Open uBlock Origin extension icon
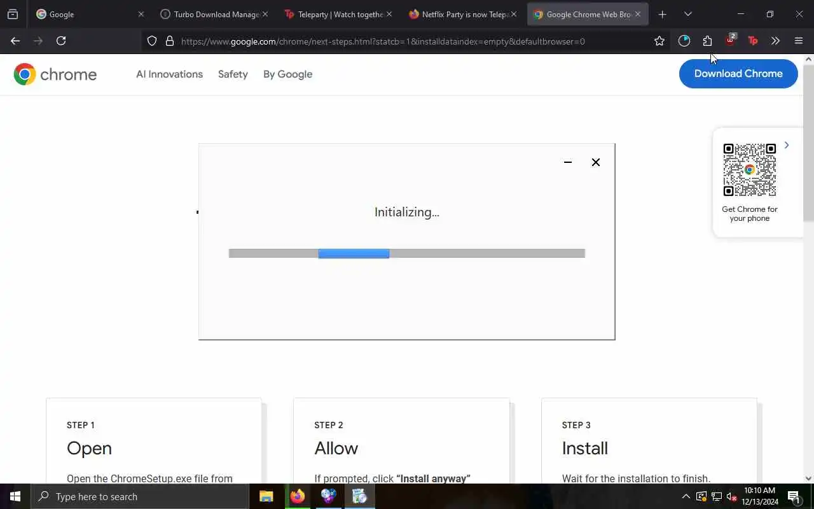Image resolution: width=814 pixels, height=509 pixels. (x=730, y=40)
